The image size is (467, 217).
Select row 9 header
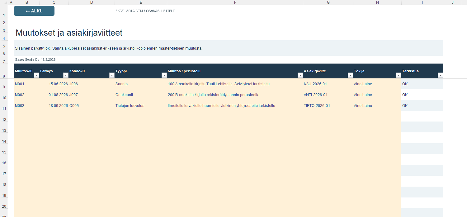pyautogui.click(x=4, y=84)
